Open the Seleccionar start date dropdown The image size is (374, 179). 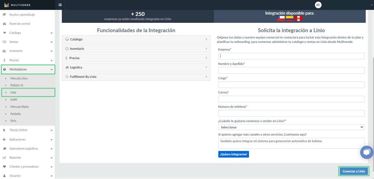pos(291,127)
